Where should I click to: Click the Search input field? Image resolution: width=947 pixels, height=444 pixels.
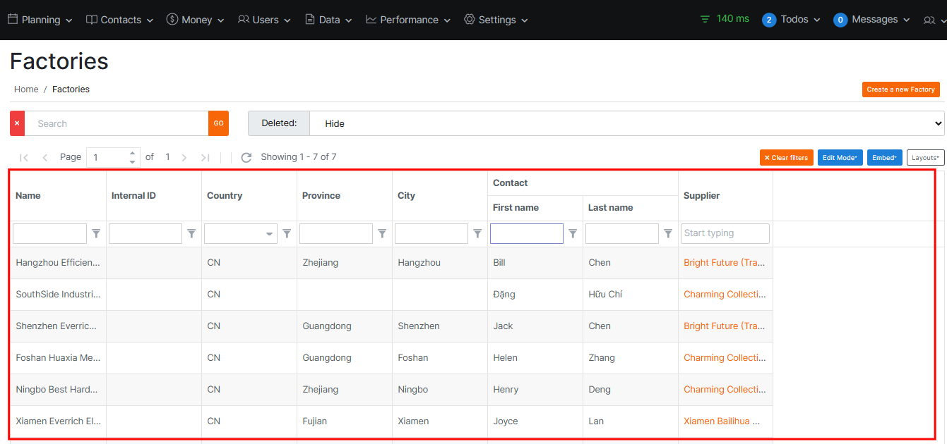(x=117, y=123)
